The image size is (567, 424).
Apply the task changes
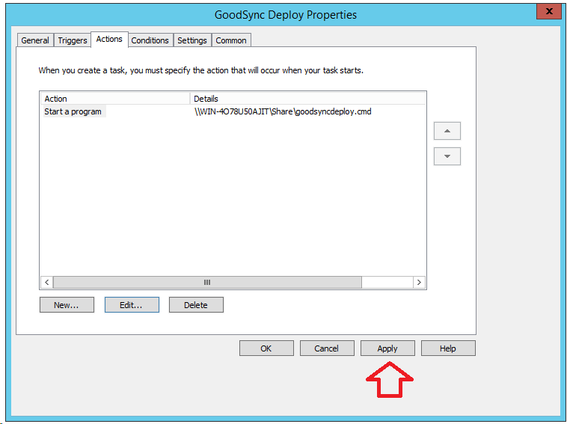387,348
